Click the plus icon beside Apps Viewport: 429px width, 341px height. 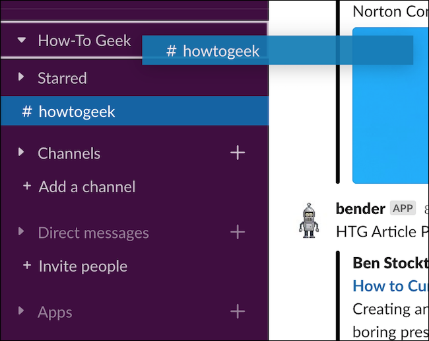[237, 311]
